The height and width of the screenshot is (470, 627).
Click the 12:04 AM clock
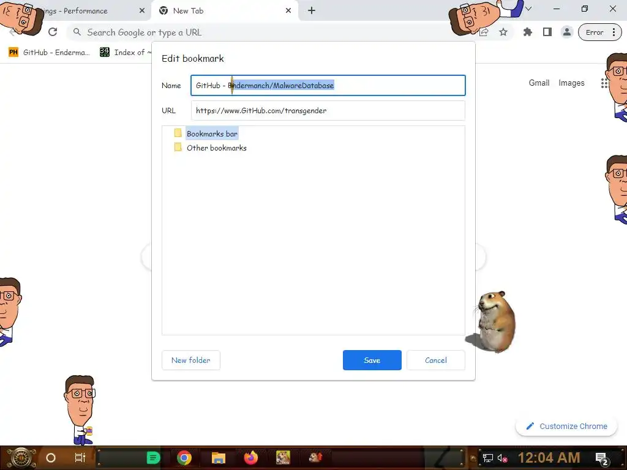pyautogui.click(x=549, y=458)
